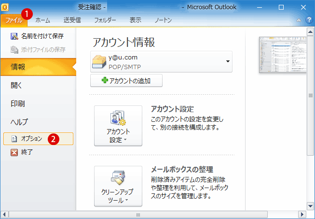315x219 pixels.
Task: Open the ノートン ribbon tab
Action: pyautogui.click(x=163, y=20)
